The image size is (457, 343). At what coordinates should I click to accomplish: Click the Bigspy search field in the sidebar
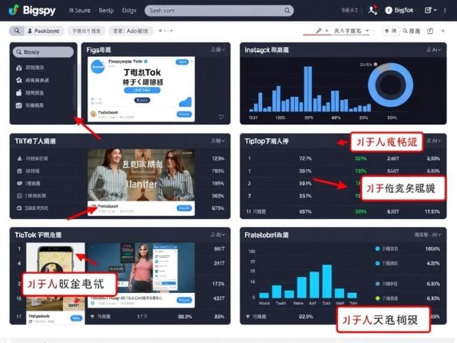click(x=43, y=52)
